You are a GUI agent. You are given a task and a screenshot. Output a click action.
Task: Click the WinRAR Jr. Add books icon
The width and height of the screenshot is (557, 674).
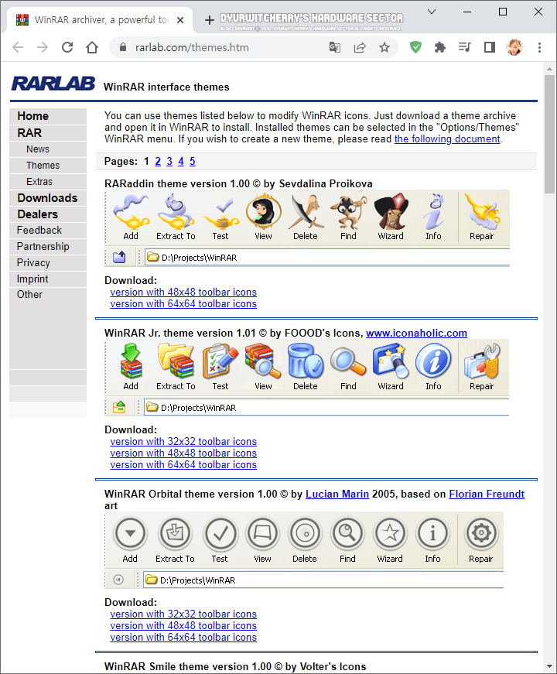pyautogui.click(x=131, y=361)
